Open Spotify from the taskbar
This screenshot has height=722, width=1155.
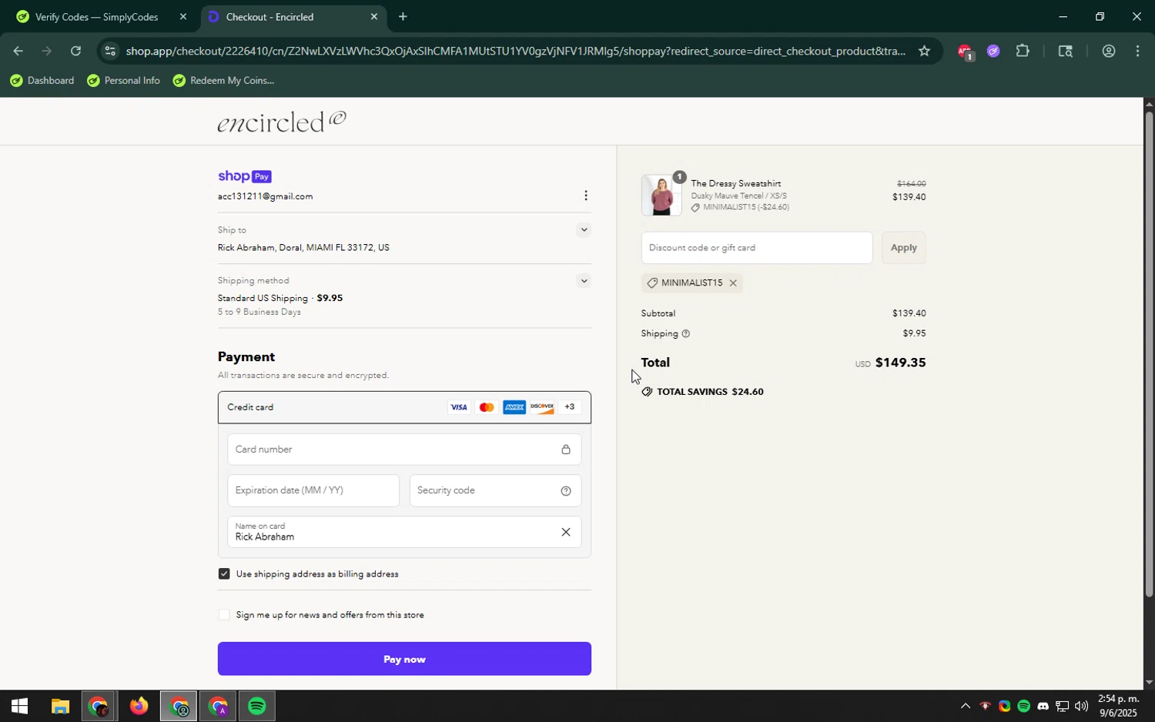(x=257, y=706)
